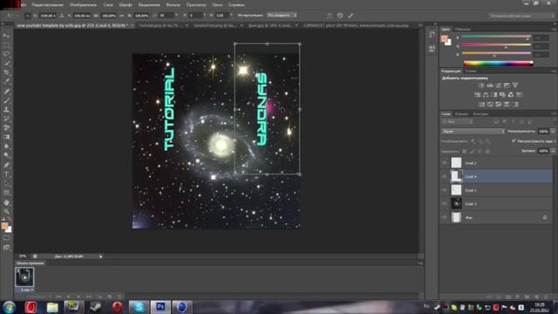Image resolution: width=558 pixels, height=314 pixels.
Task: Switch to warp mode in options bar
Action: click(x=330, y=16)
